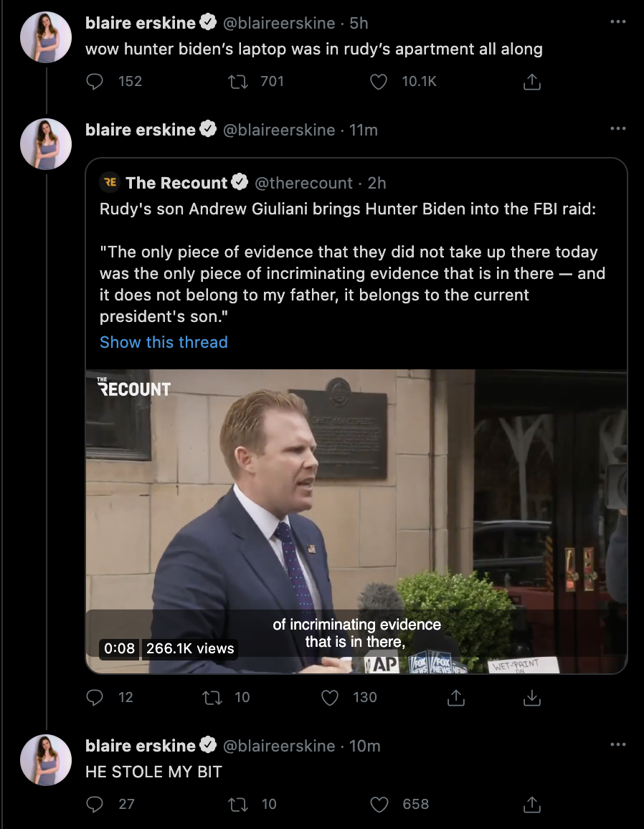Like the tweet with 10.1K likes
Viewport: 644px width, 829px height.
379,82
